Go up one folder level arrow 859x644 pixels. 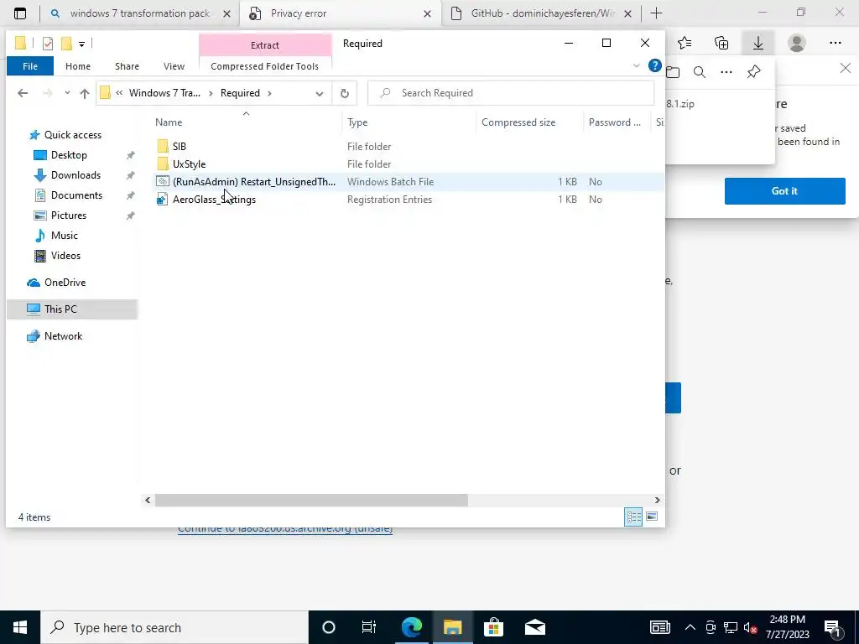85,93
